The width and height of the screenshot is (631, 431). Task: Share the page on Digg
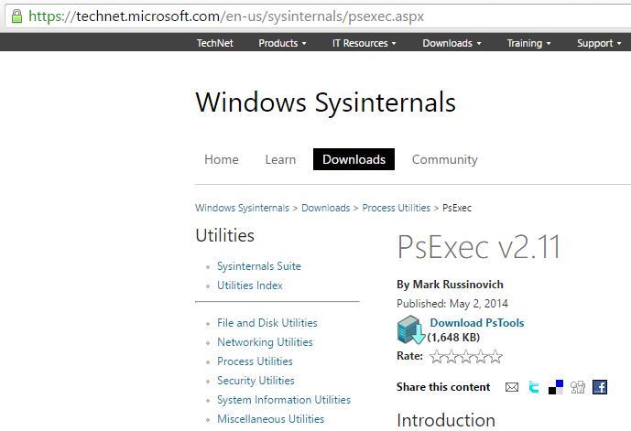coord(578,387)
